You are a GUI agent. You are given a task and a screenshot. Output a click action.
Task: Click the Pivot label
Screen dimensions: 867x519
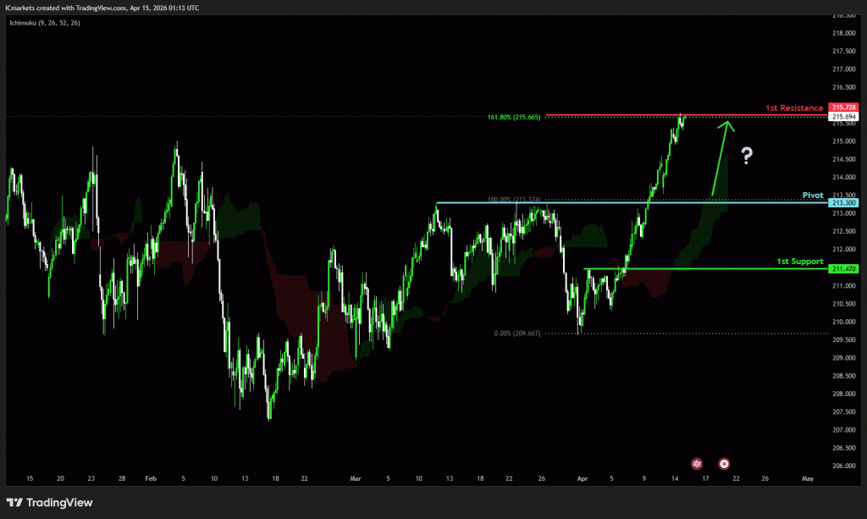pos(812,195)
